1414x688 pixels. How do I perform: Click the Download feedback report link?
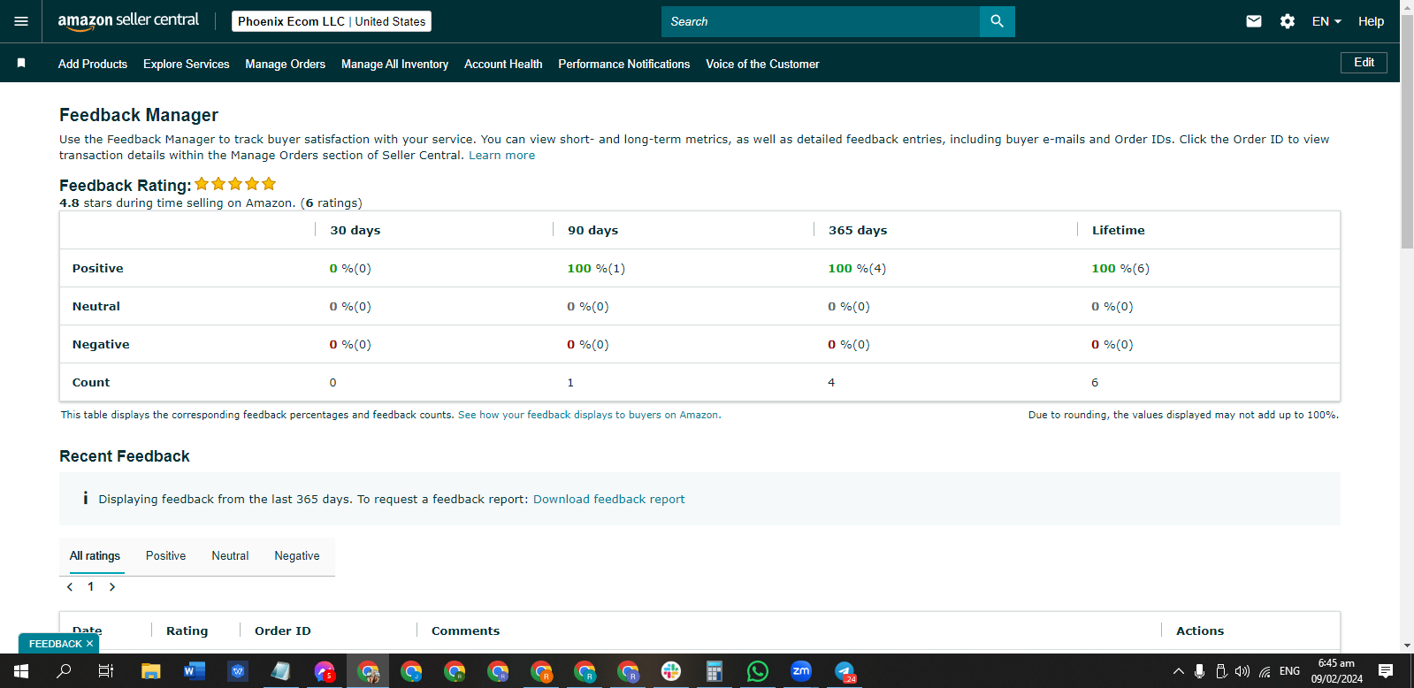pos(608,499)
